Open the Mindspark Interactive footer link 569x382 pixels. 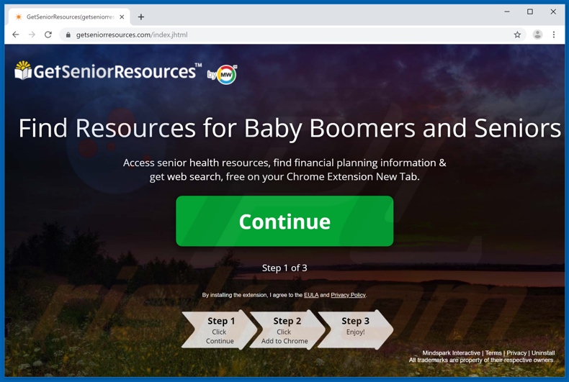[x=451, y=353]
